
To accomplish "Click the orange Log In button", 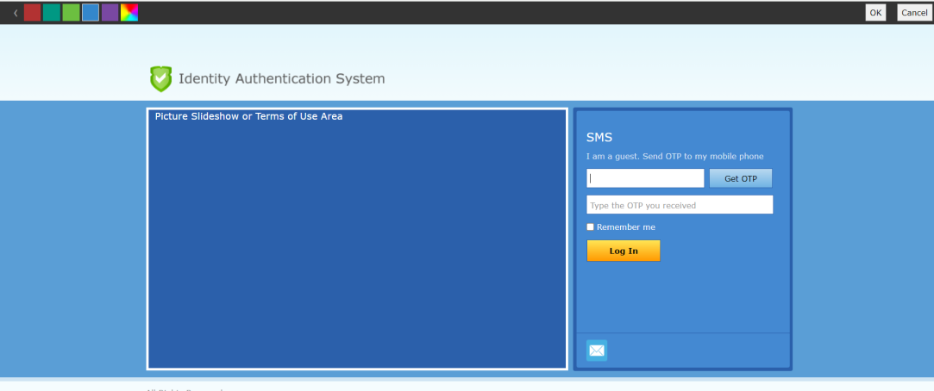I will [624, 251].
